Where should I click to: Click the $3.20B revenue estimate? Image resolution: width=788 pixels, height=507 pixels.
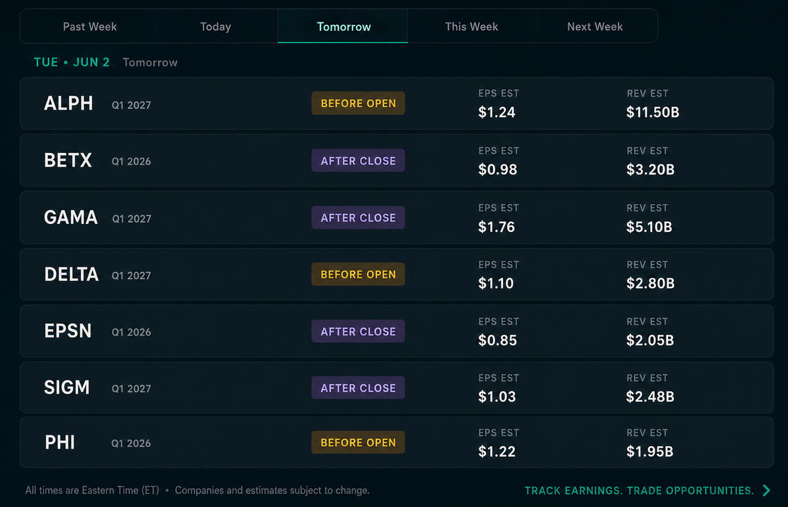[651, 169]
